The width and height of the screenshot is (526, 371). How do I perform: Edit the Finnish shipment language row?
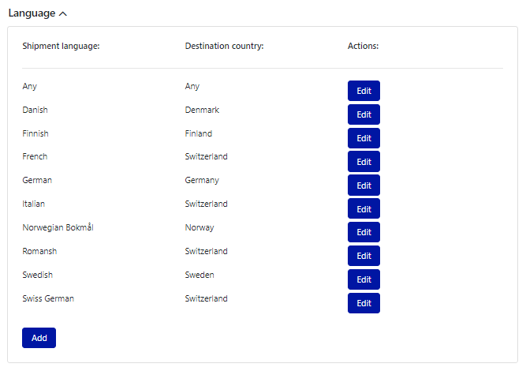tap(364, 138)
